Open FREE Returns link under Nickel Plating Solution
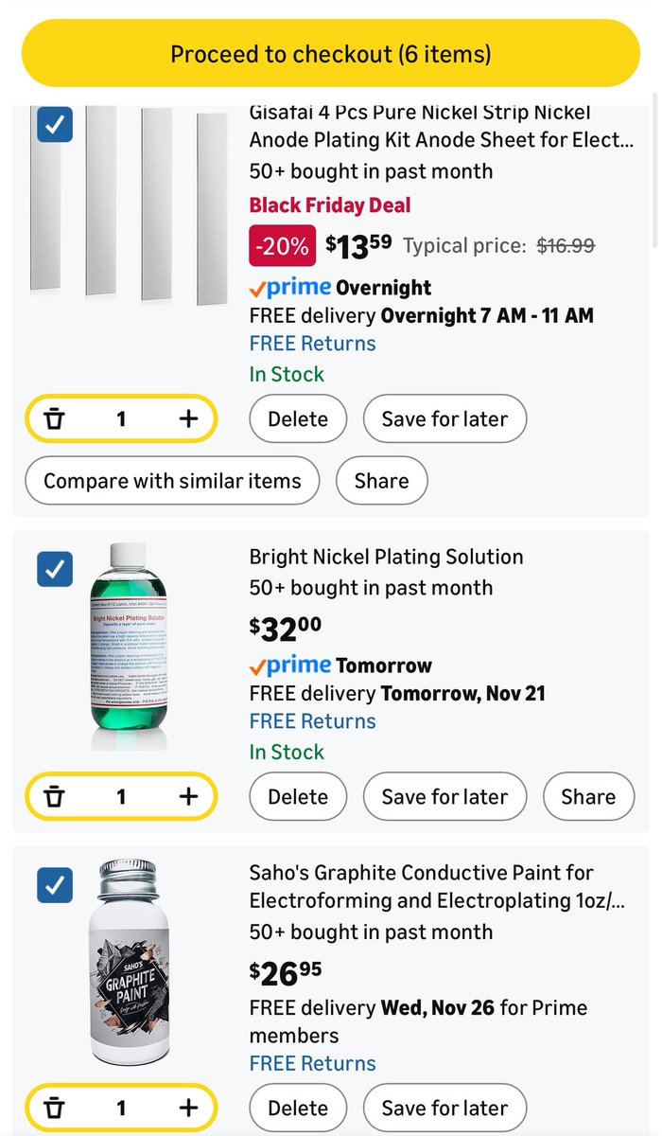This screenshot has width=662, height=1136. coord(312,721)
